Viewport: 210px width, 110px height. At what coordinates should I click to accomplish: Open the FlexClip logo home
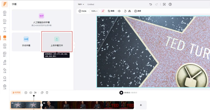pyautogui.click(x=5, y=4)
